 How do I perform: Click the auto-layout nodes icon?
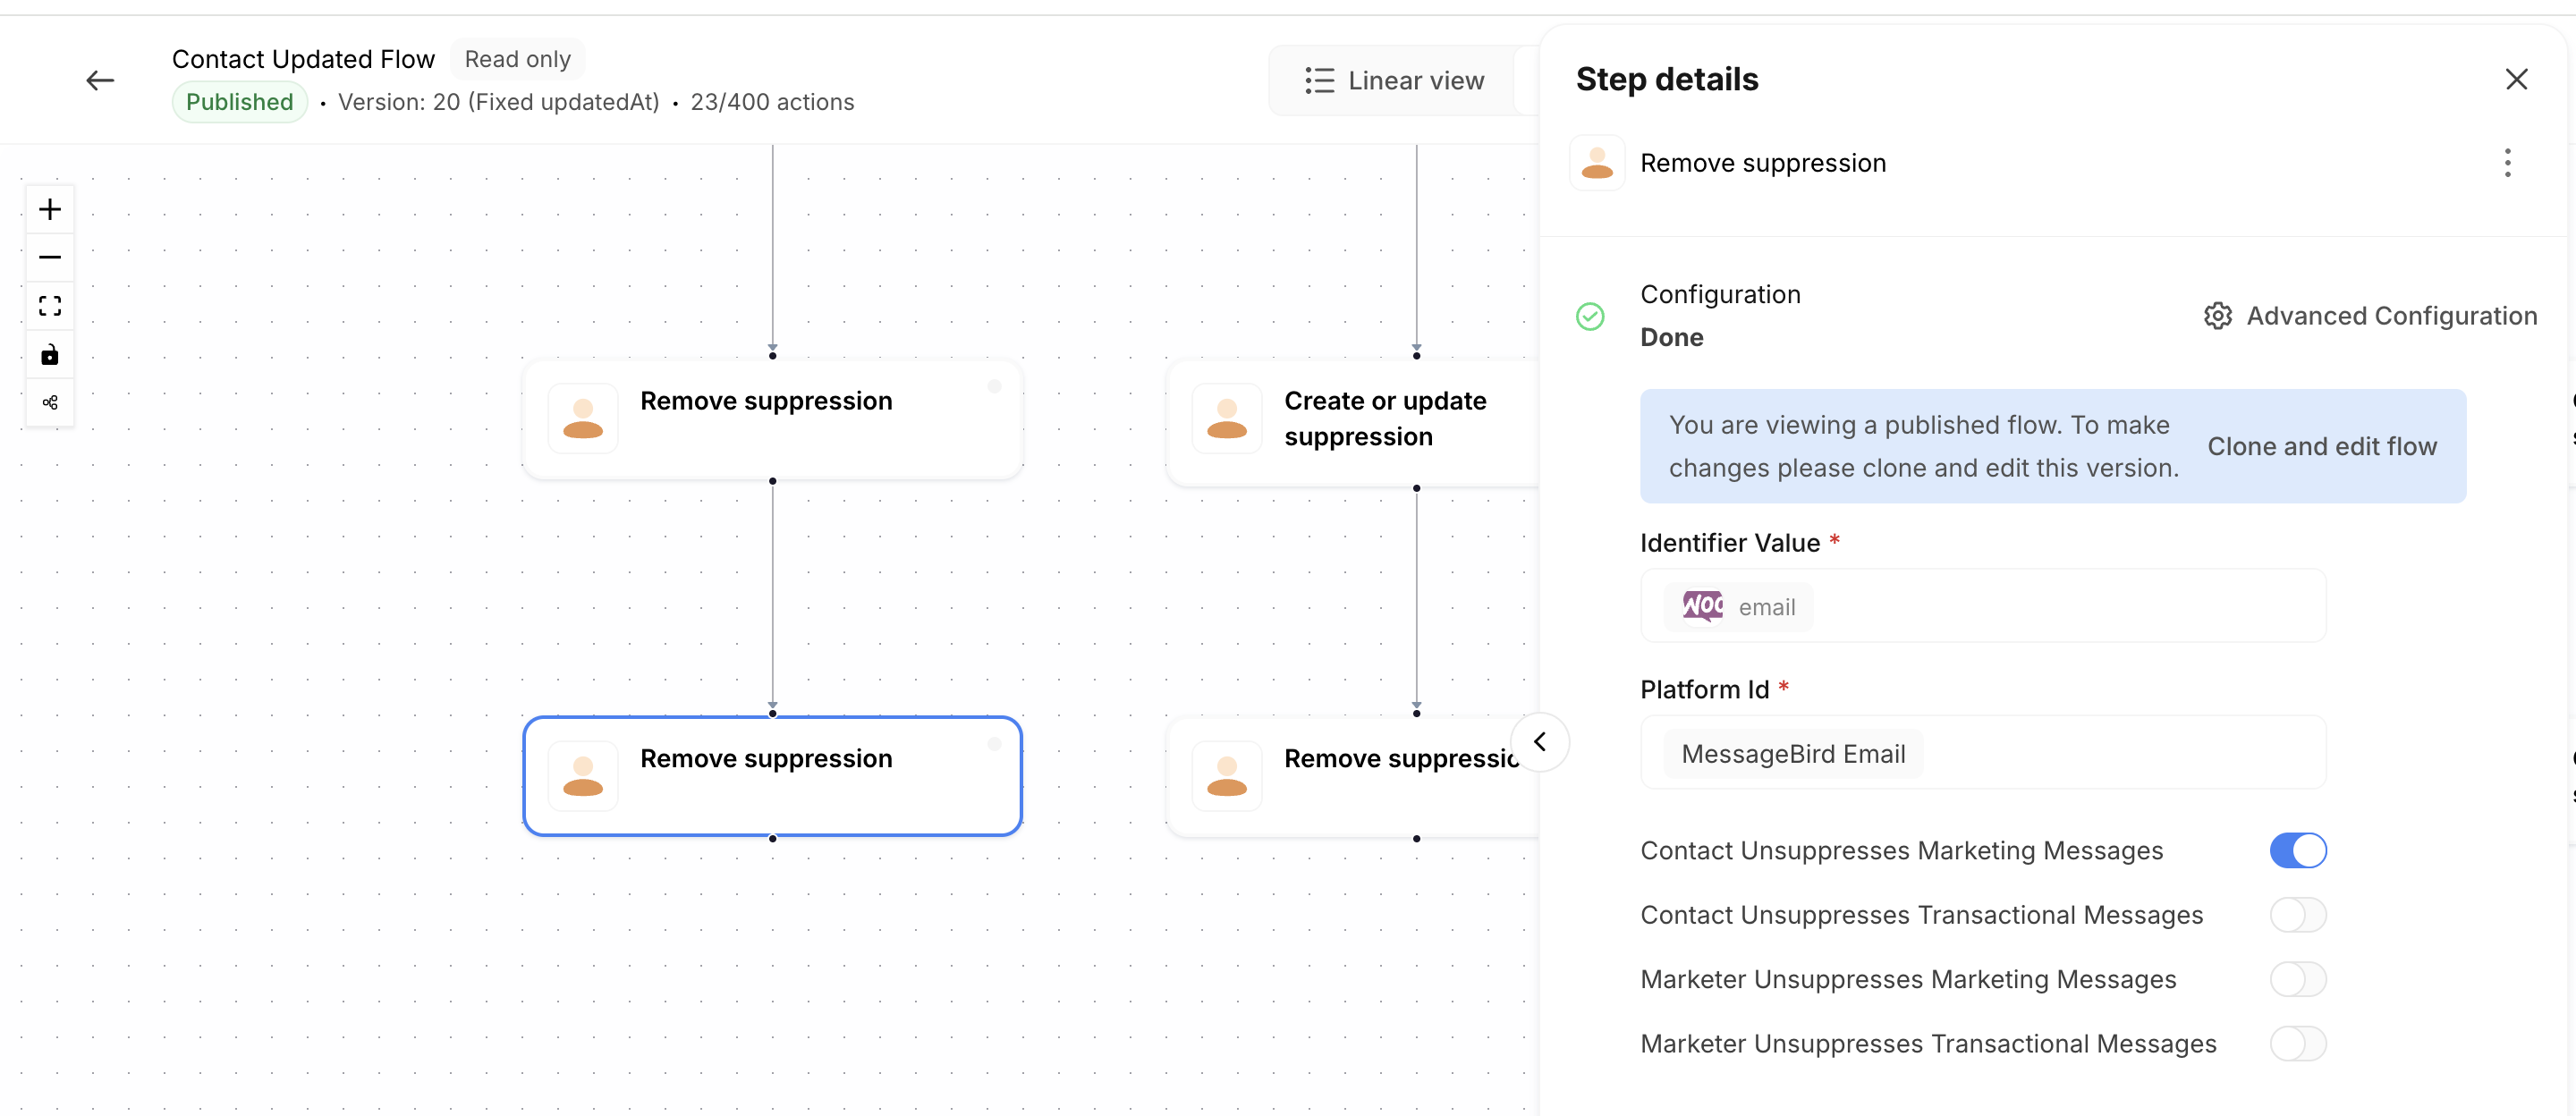(50, 403)
